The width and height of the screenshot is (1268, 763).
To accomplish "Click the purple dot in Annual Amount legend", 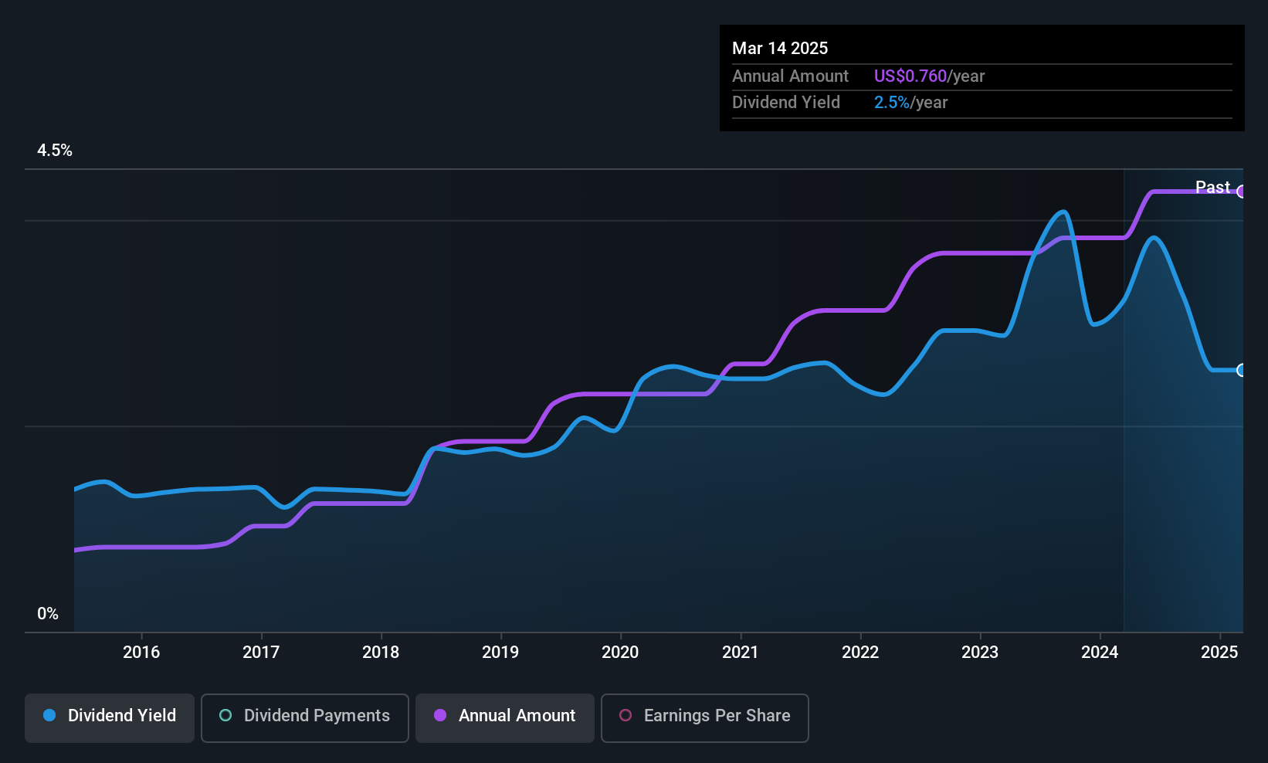I will (x=440, y=715).
